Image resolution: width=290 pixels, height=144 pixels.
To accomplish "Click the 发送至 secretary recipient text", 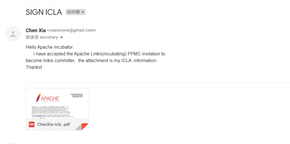I will coord(42,37).
